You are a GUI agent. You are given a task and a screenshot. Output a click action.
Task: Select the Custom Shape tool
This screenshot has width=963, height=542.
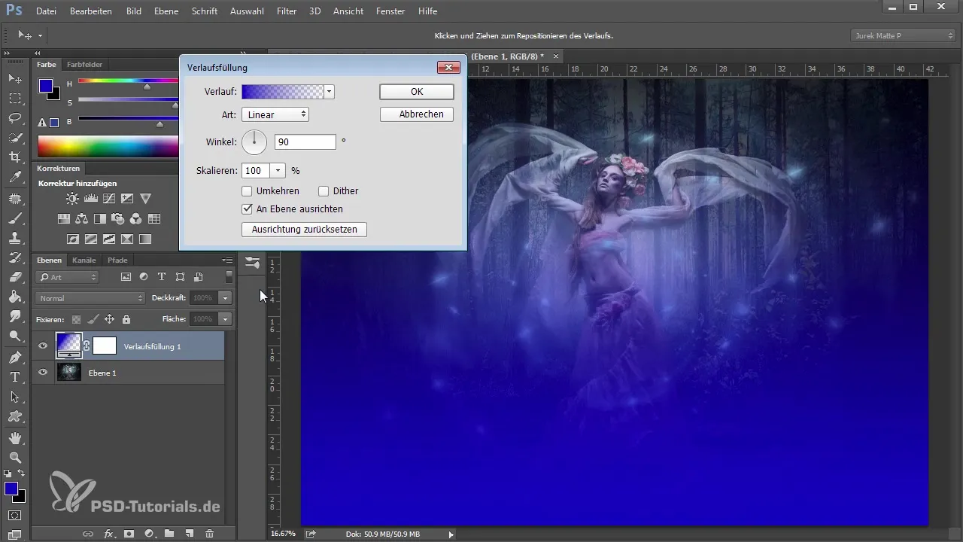point(14,416)
